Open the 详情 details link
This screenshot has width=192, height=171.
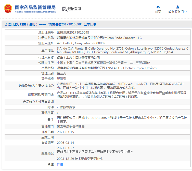point(60,165)
